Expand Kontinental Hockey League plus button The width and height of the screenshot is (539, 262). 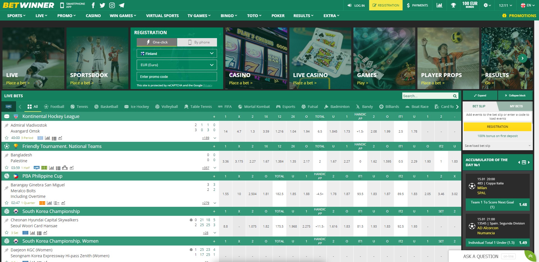pyautogui.click(x=214, y=117)
